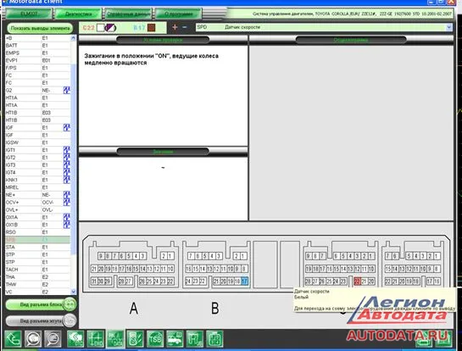Select the red pin 22 on connector

(x=358, y=281)
